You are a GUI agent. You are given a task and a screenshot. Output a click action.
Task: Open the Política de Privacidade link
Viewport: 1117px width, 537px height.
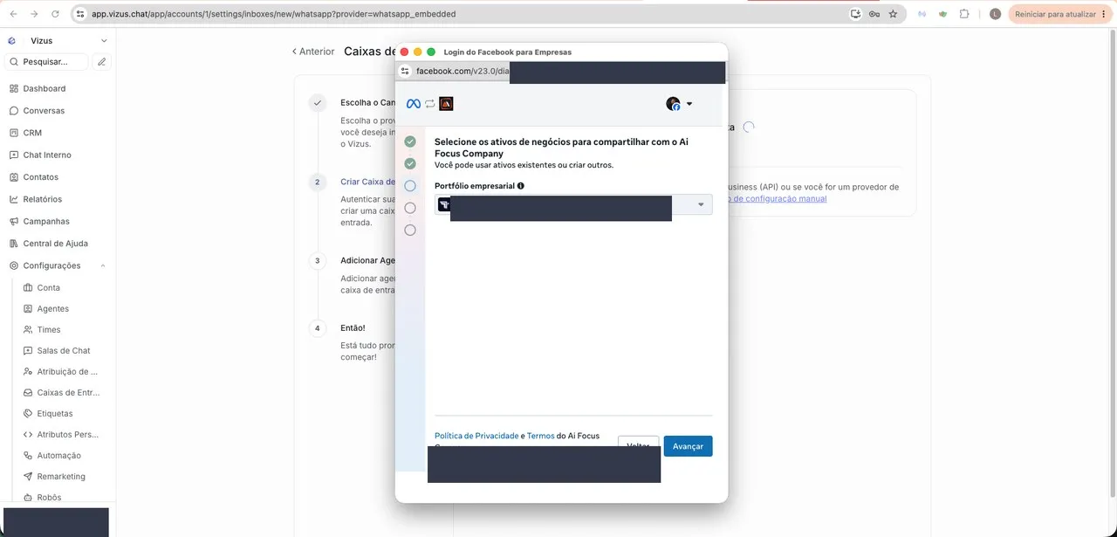pos(476,436)
